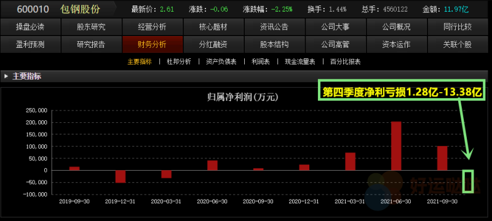Open the 股东研究 tab

(x=91, y=27)
